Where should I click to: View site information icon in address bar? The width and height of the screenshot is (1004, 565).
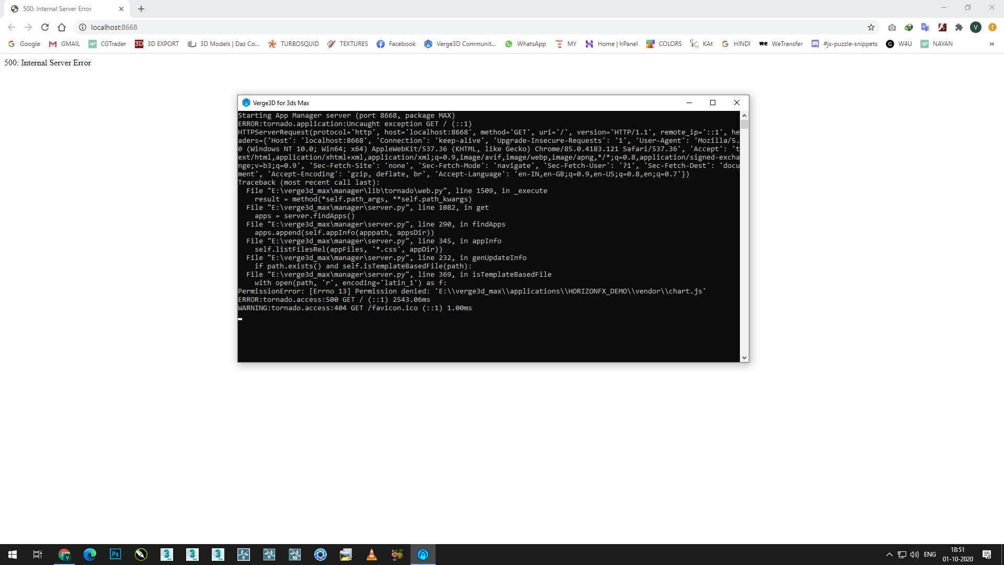tap(83, 27)
